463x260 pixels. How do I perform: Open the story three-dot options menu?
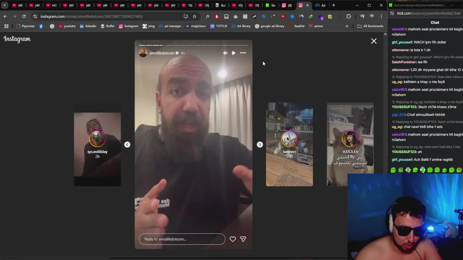coord(243,53)
